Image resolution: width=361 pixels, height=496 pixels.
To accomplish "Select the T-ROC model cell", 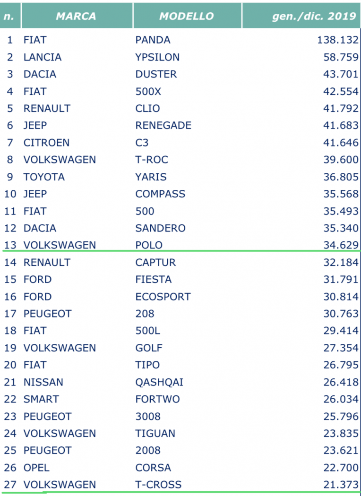I will 152,160.
